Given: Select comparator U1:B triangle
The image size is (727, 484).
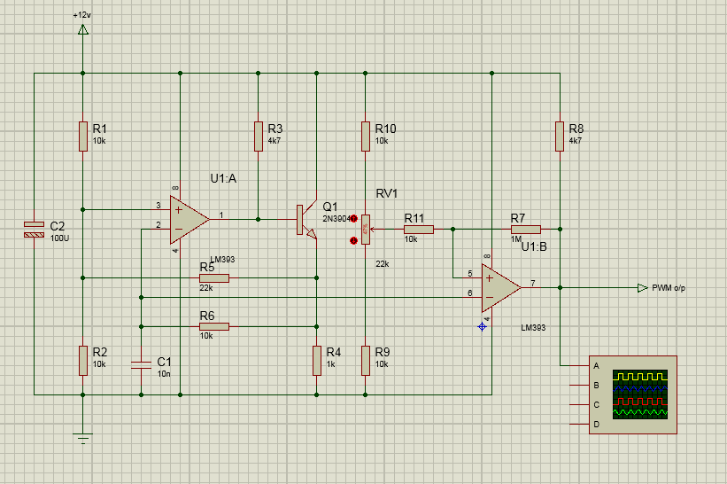Looking at the screenshot, I should point(500,288).
